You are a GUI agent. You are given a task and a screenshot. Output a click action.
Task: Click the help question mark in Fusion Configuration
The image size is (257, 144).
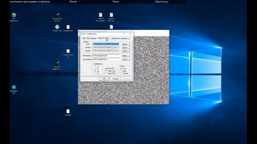(x=124, y=34)
